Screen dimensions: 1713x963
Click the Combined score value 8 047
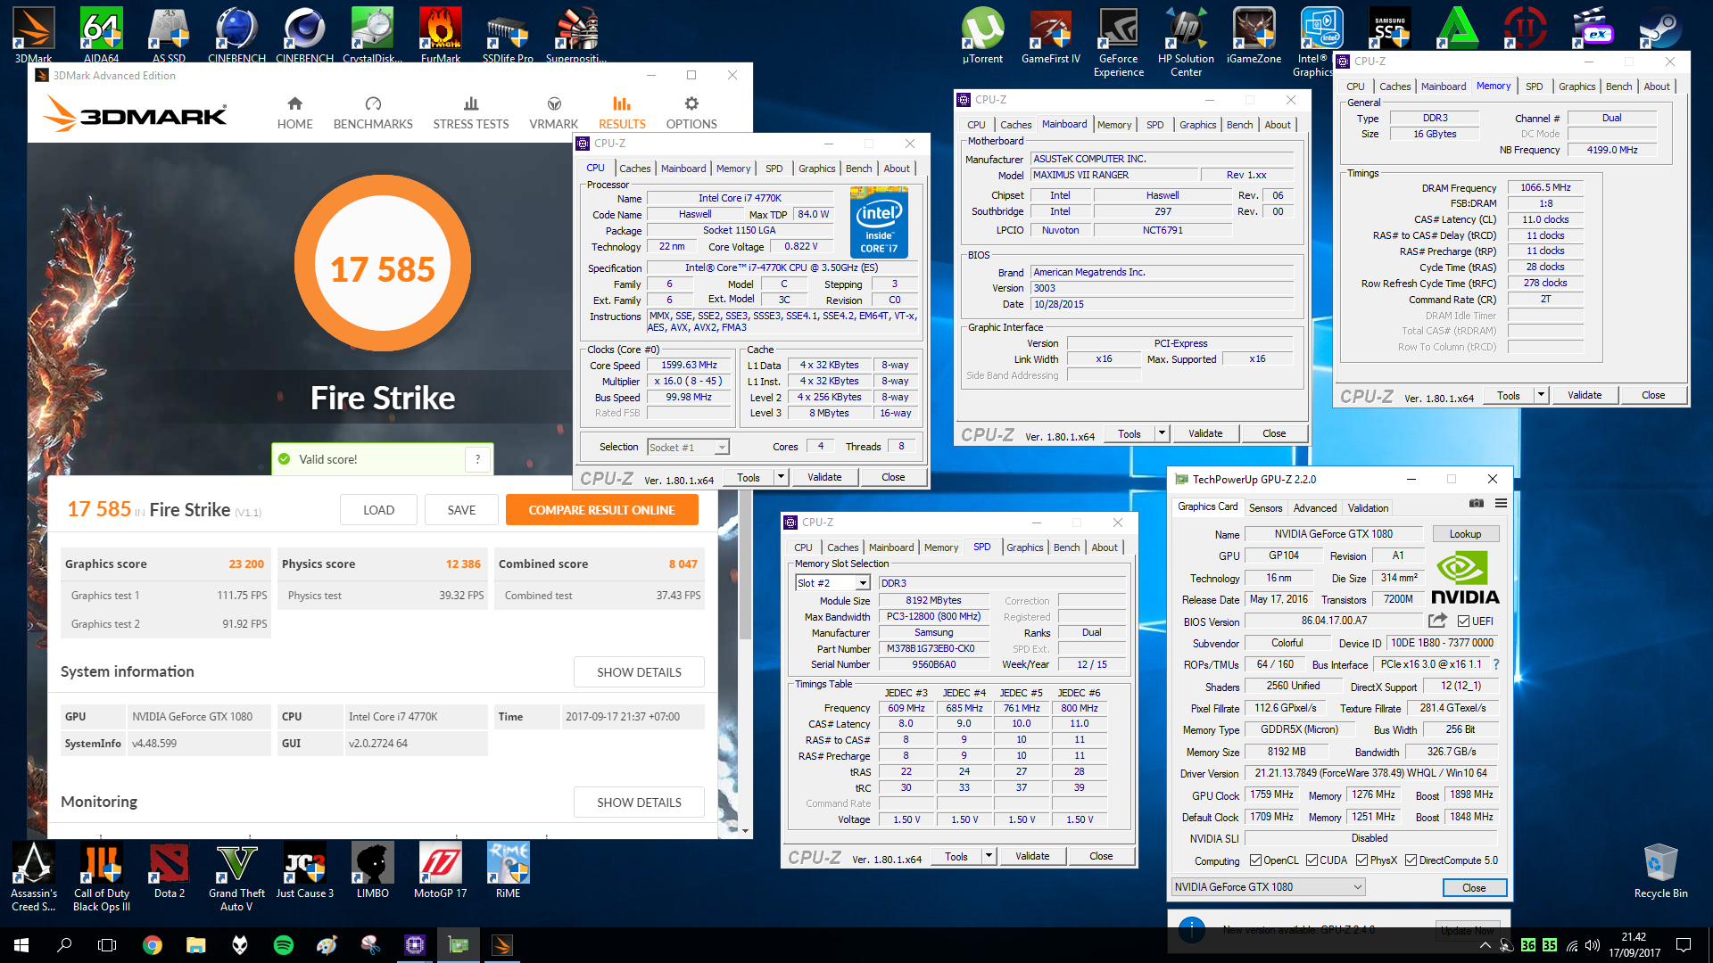(x=683, y=564)
